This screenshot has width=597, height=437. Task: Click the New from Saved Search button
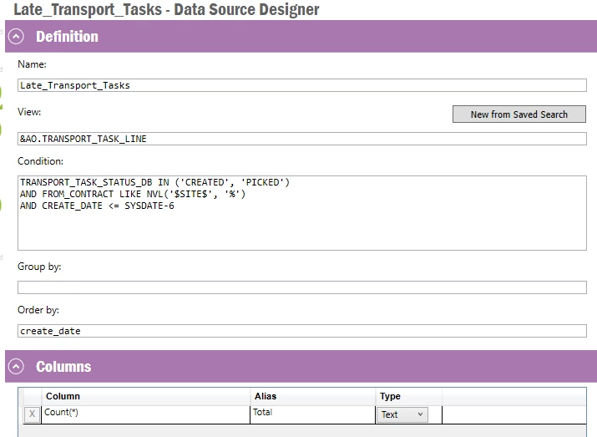pos(519,114)
